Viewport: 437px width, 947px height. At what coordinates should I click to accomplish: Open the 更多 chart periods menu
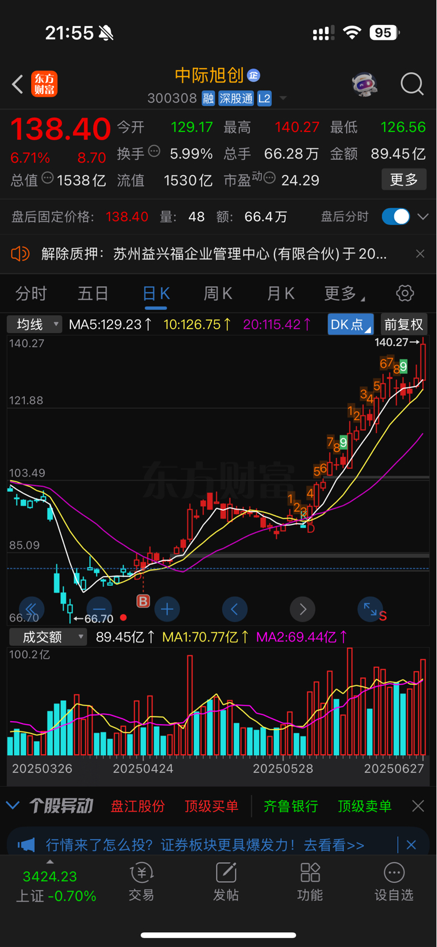343,293
